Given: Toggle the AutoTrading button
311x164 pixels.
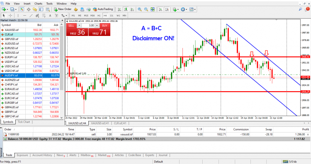Looking at the screenshot, I should [103, 9].
